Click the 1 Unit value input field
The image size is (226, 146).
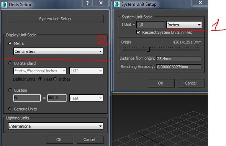click(150, 25)
